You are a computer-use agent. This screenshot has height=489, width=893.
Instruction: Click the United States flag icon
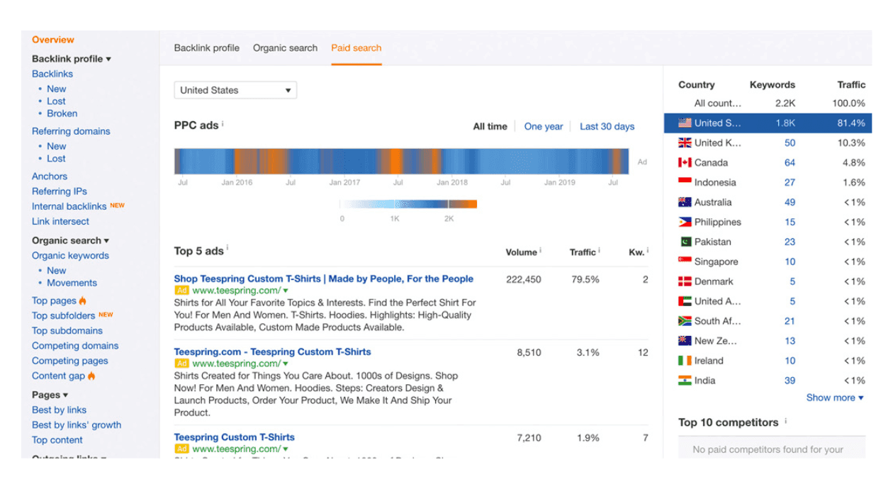(x=685, y=123)
